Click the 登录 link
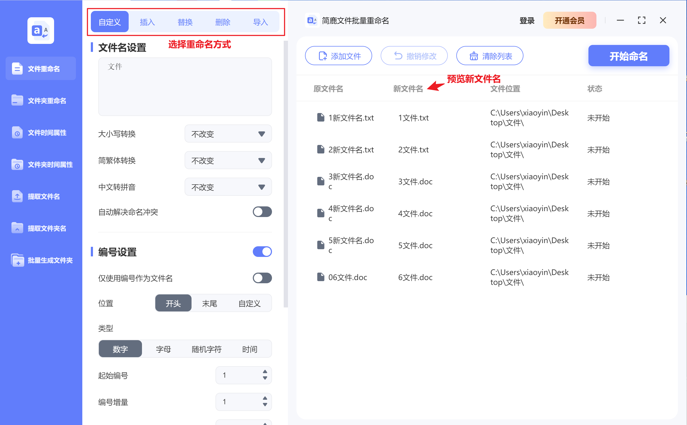This screenshot has width=687, height=425. (x=526, y=20)
